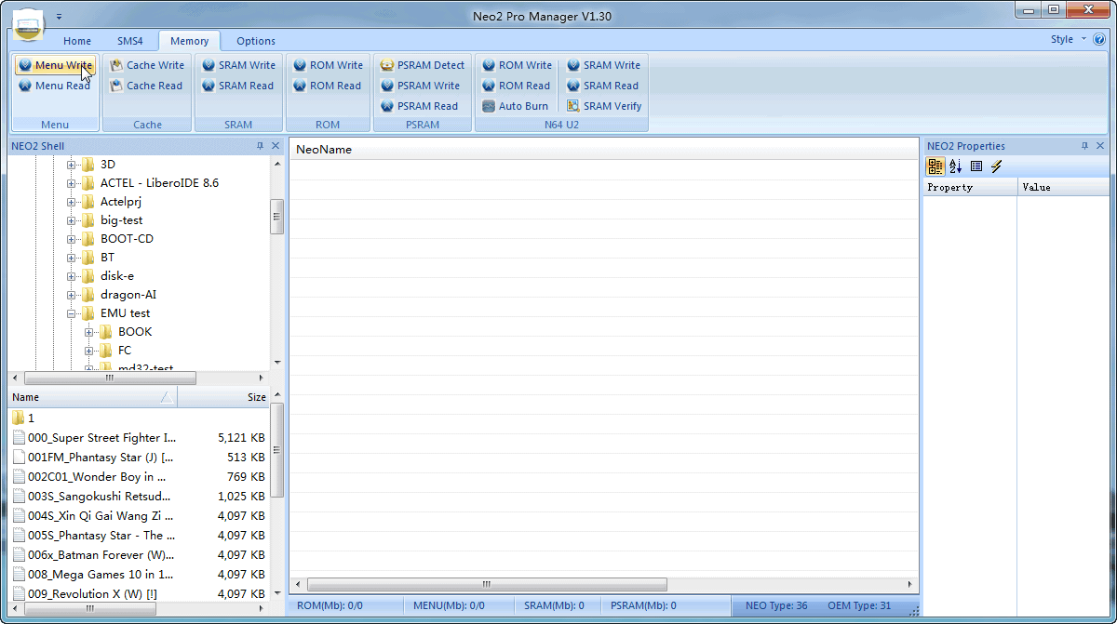
Task: Click the PSRAM Detect icon
Action: point(387,65)
